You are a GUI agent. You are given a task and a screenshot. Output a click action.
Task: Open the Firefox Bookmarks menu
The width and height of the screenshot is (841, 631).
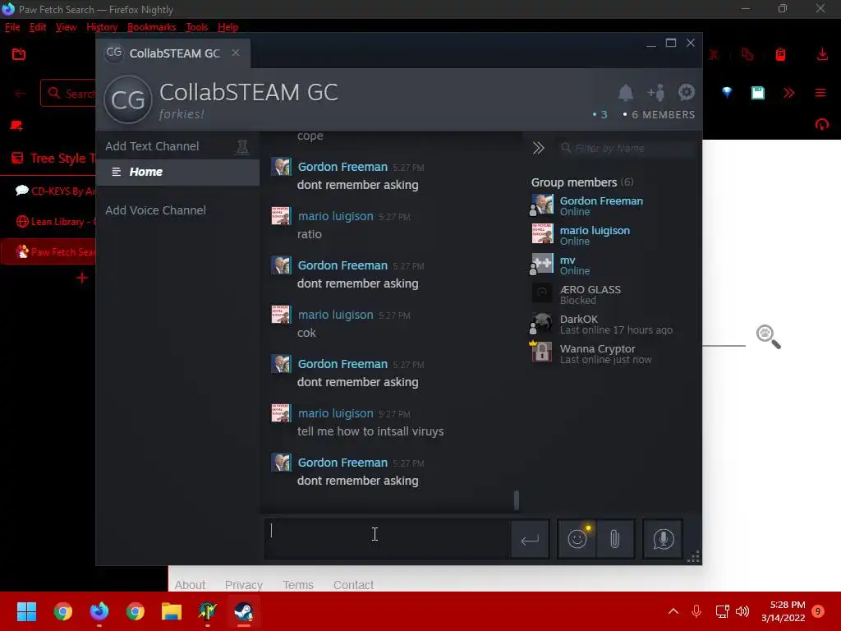coord(151,27)
